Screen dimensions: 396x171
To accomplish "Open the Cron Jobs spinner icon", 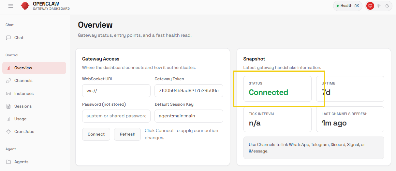I will click(x=8, y=132).
